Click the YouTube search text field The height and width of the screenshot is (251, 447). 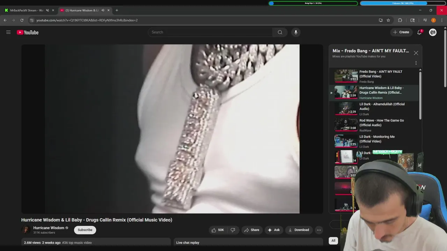(x=210, y=32)
